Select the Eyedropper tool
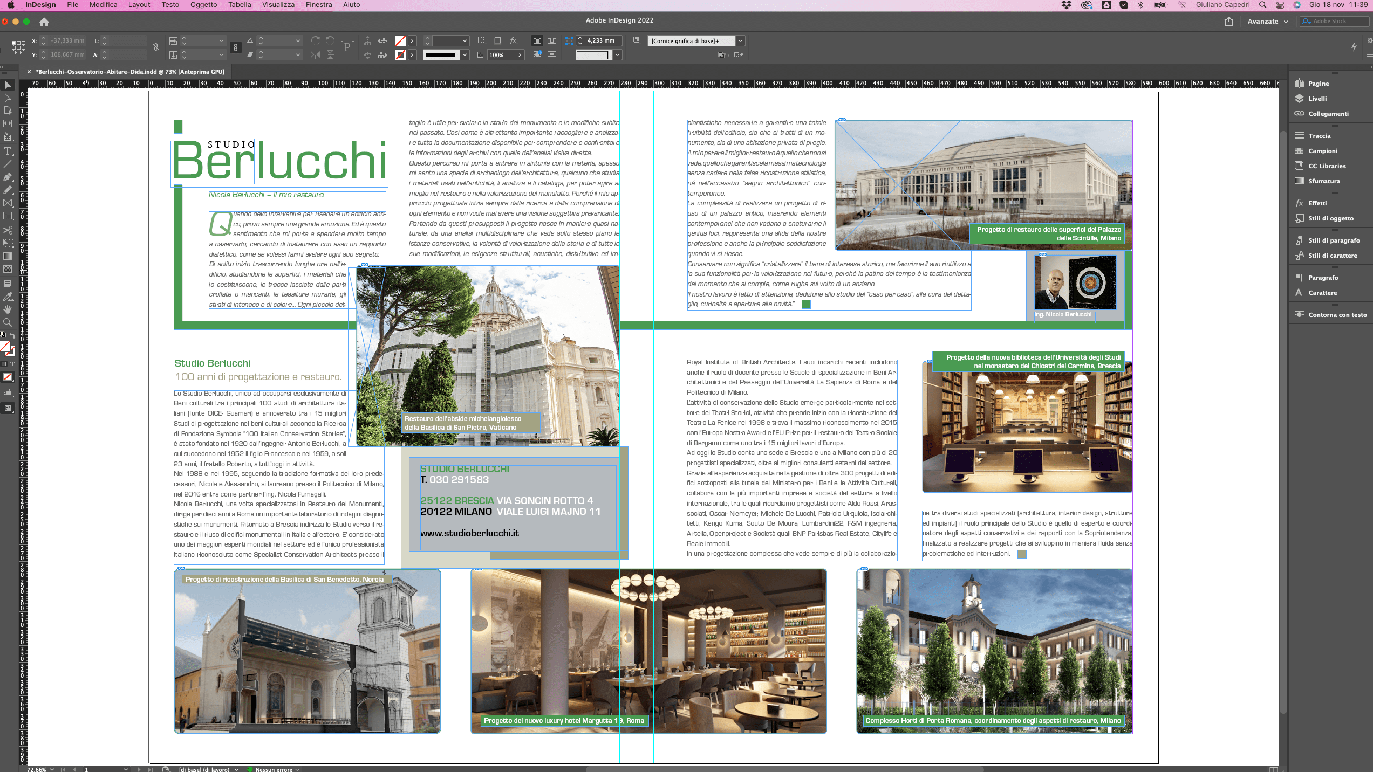Viewport: 1373px width, 772px height. click(x=8, y=297)
